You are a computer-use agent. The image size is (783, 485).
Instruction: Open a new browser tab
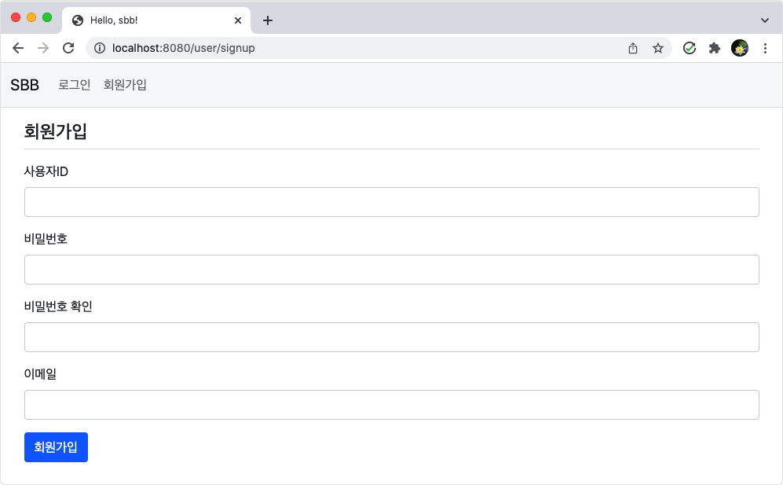point(268,20)
